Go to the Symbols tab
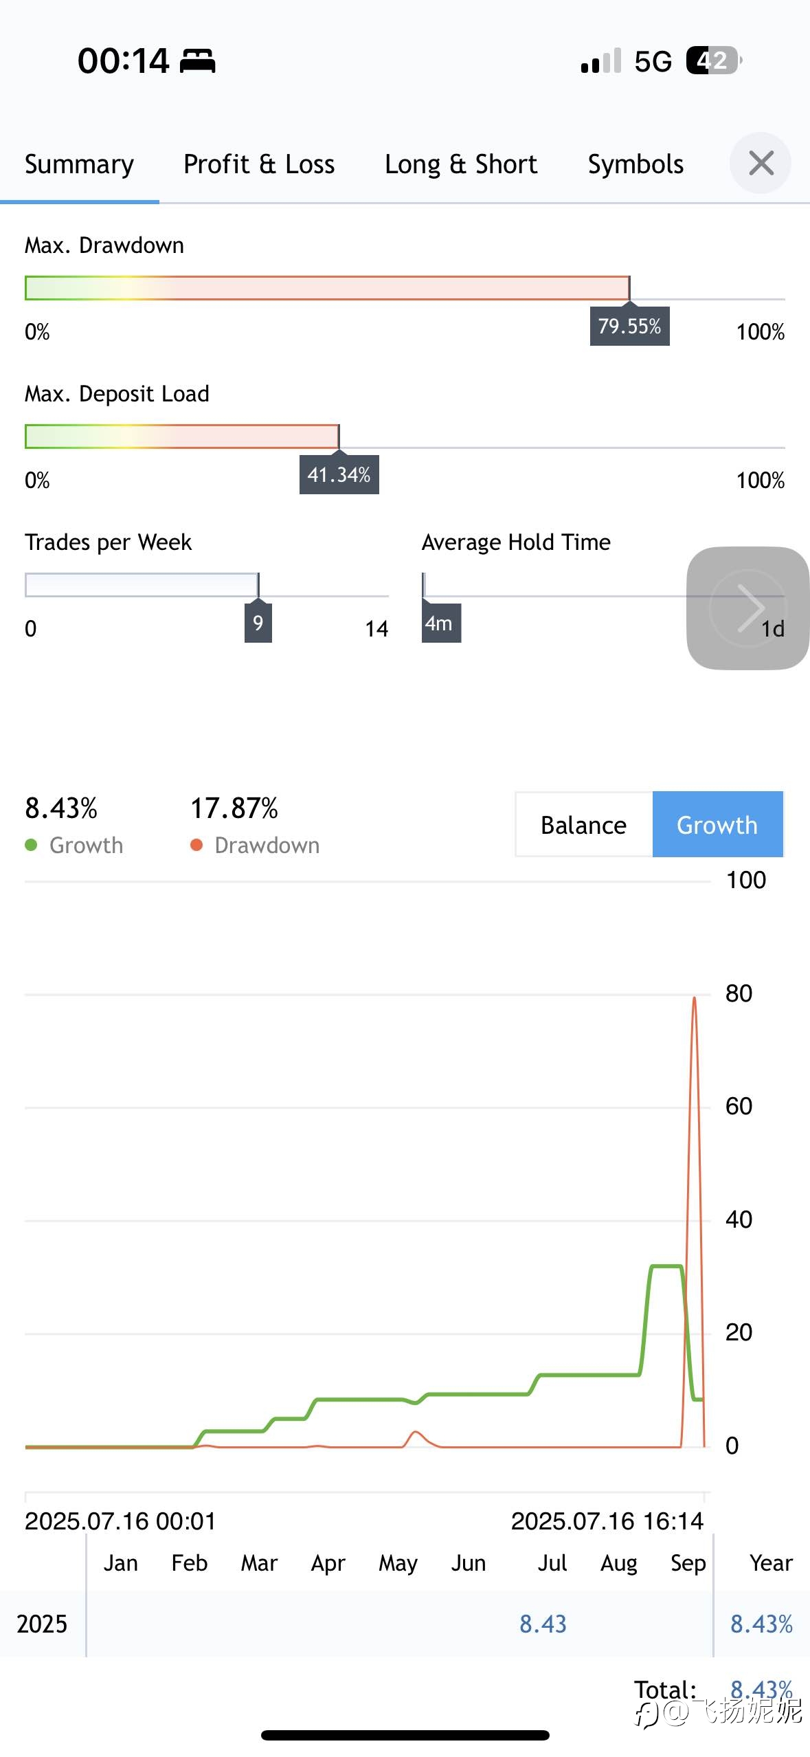This screenshot has width=810, height=1757. [635, 165]
